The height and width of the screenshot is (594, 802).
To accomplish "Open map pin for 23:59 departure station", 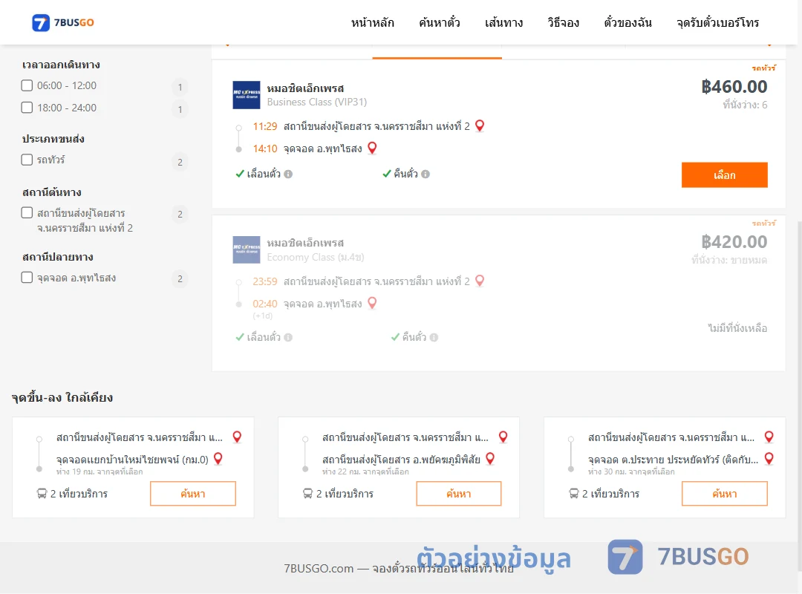I will (x=480, y=281).
